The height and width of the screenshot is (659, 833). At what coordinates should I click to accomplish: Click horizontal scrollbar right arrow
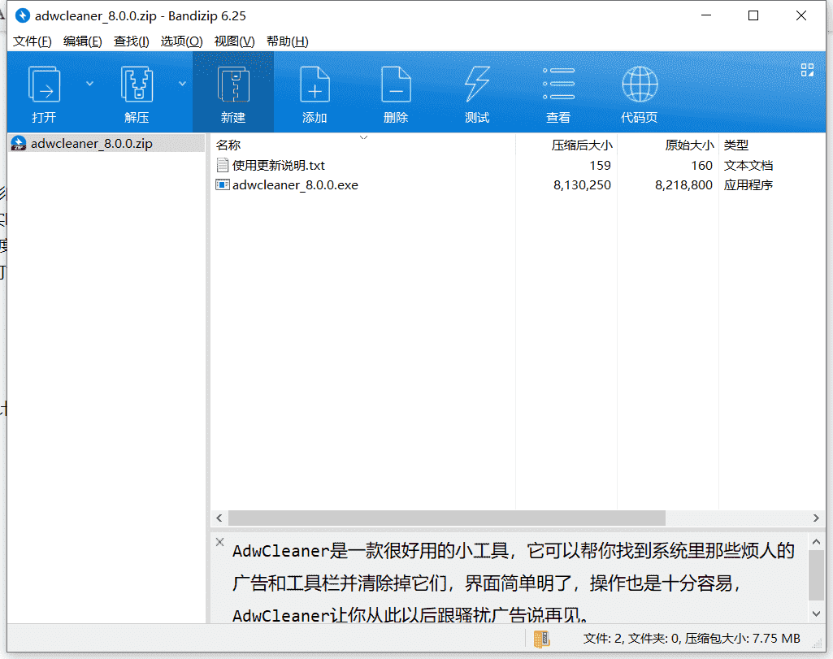[x=816, y=518]
